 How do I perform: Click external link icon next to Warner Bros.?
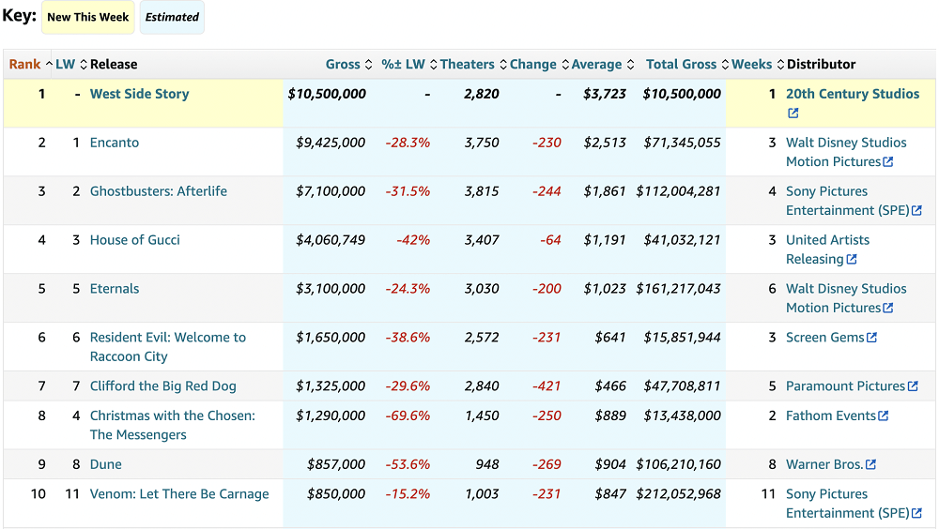[870, 465]
